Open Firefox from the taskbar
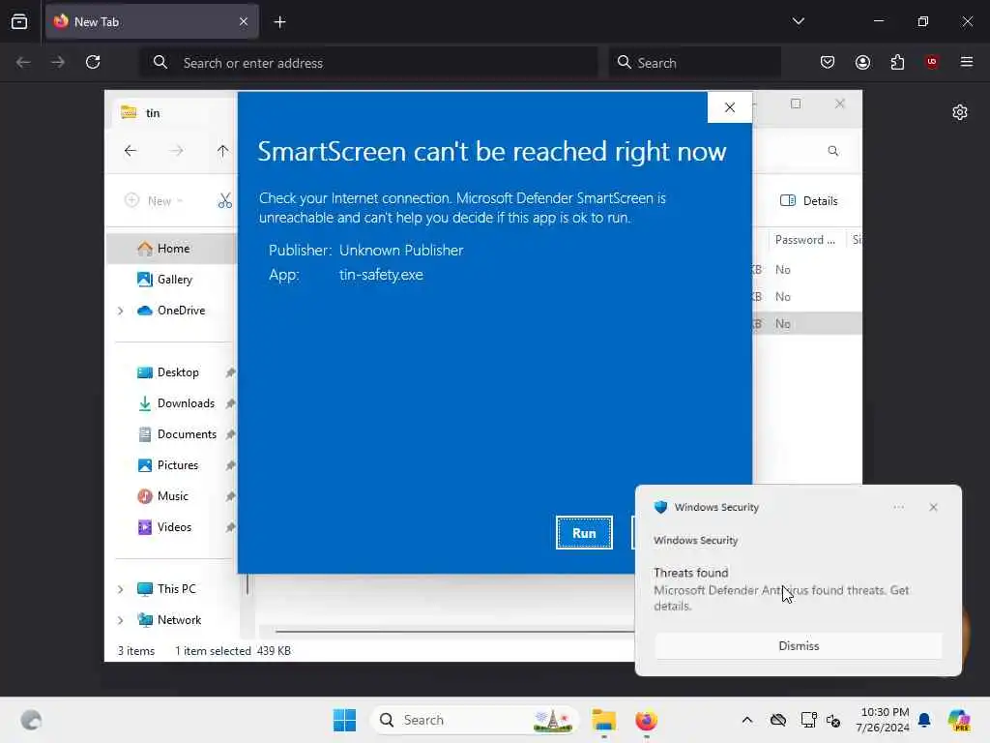This screenshot has width=990, height=743. (x=646, y=720)
